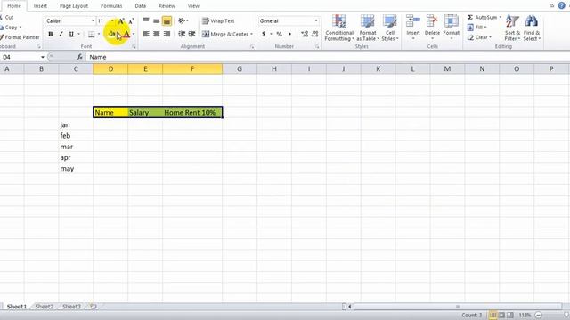Open the Font Color dropdown arrow
This screenshot has height=320, width=570.
pos(134,34)
